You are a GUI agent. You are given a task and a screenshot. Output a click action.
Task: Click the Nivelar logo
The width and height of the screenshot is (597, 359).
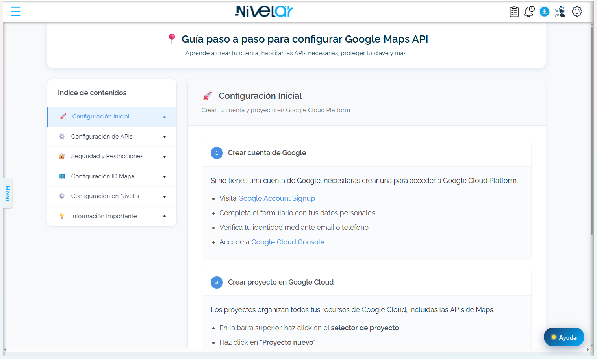[x=264, y=11]
